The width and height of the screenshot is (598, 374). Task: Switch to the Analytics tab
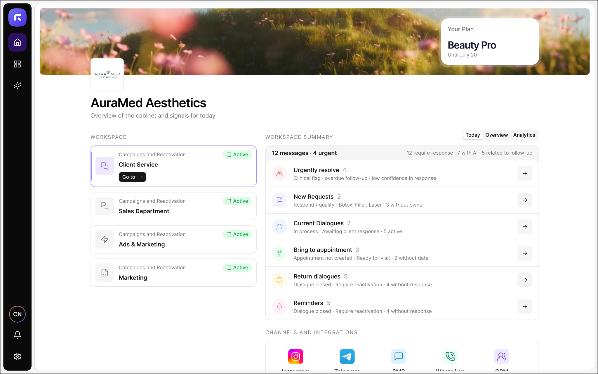[524, 135]
